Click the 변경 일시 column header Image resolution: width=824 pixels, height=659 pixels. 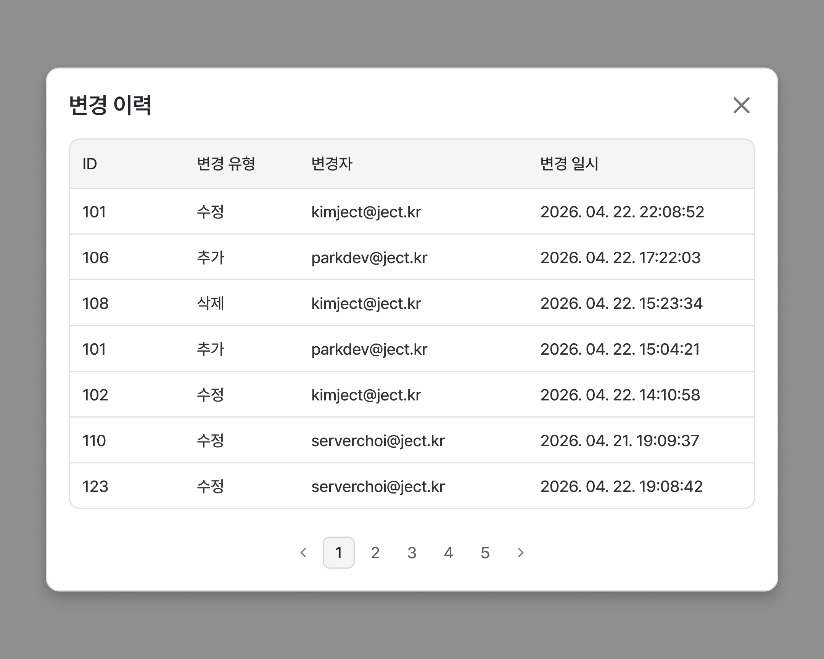[x=569, y=164]
